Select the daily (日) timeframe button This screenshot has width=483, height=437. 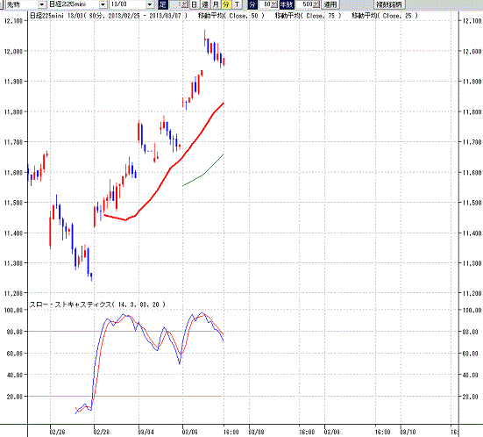tap(194, 4)
